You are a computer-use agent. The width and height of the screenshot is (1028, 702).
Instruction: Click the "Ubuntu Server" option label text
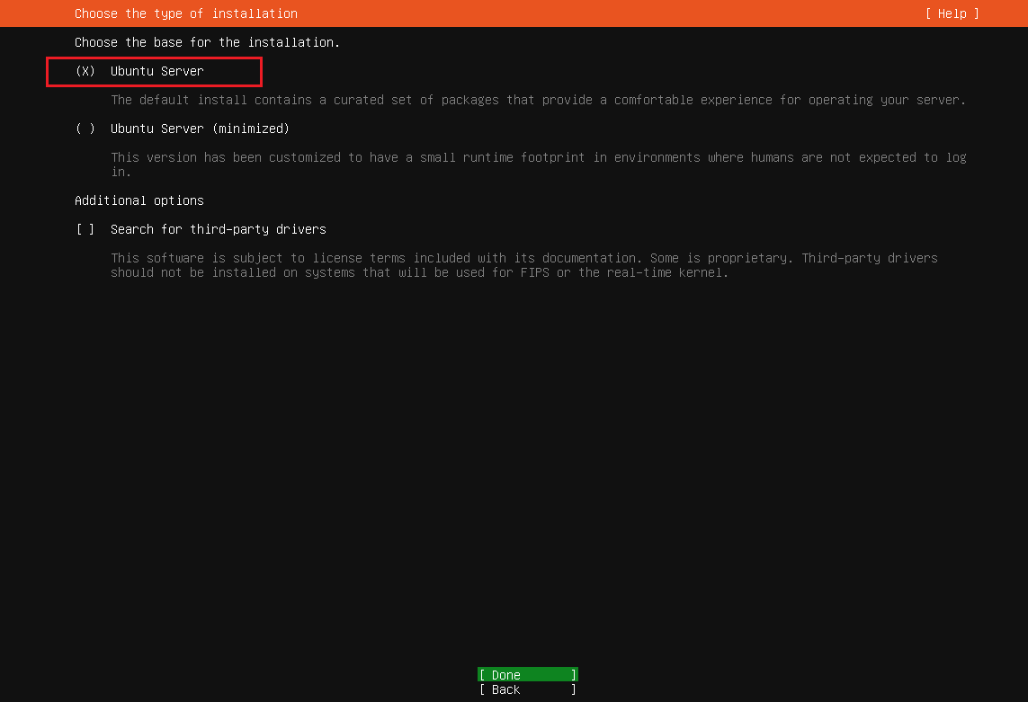click(157, 71)
